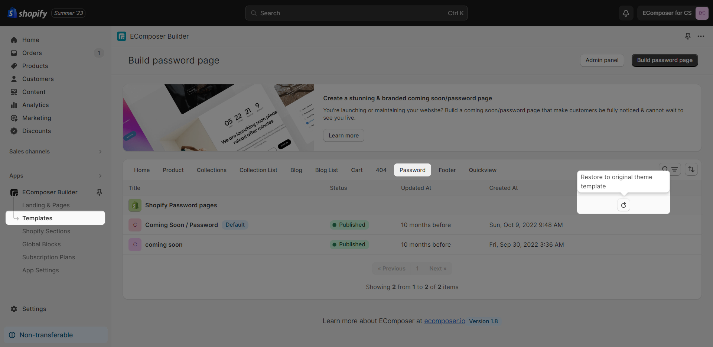Switch to the Product tab
Viewport: 713px width, 347px height.
pos(173,170)
